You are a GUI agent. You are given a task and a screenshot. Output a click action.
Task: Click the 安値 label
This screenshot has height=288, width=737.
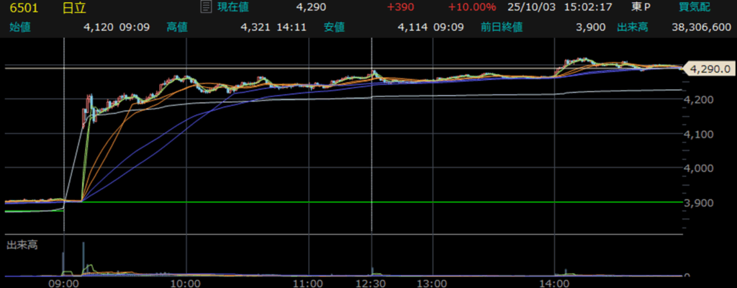tap(334, 27)
